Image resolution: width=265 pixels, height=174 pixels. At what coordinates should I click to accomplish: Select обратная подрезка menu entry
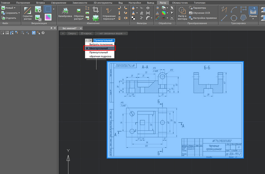pyautogui.click(x=100, y=56)
